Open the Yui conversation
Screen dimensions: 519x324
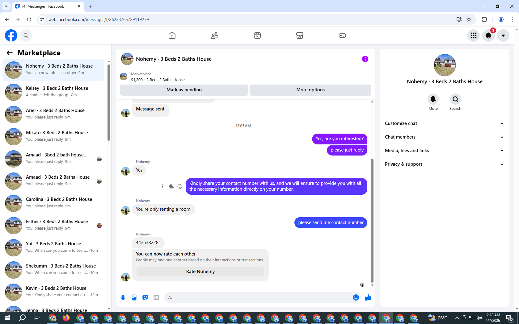coord(53,248)
